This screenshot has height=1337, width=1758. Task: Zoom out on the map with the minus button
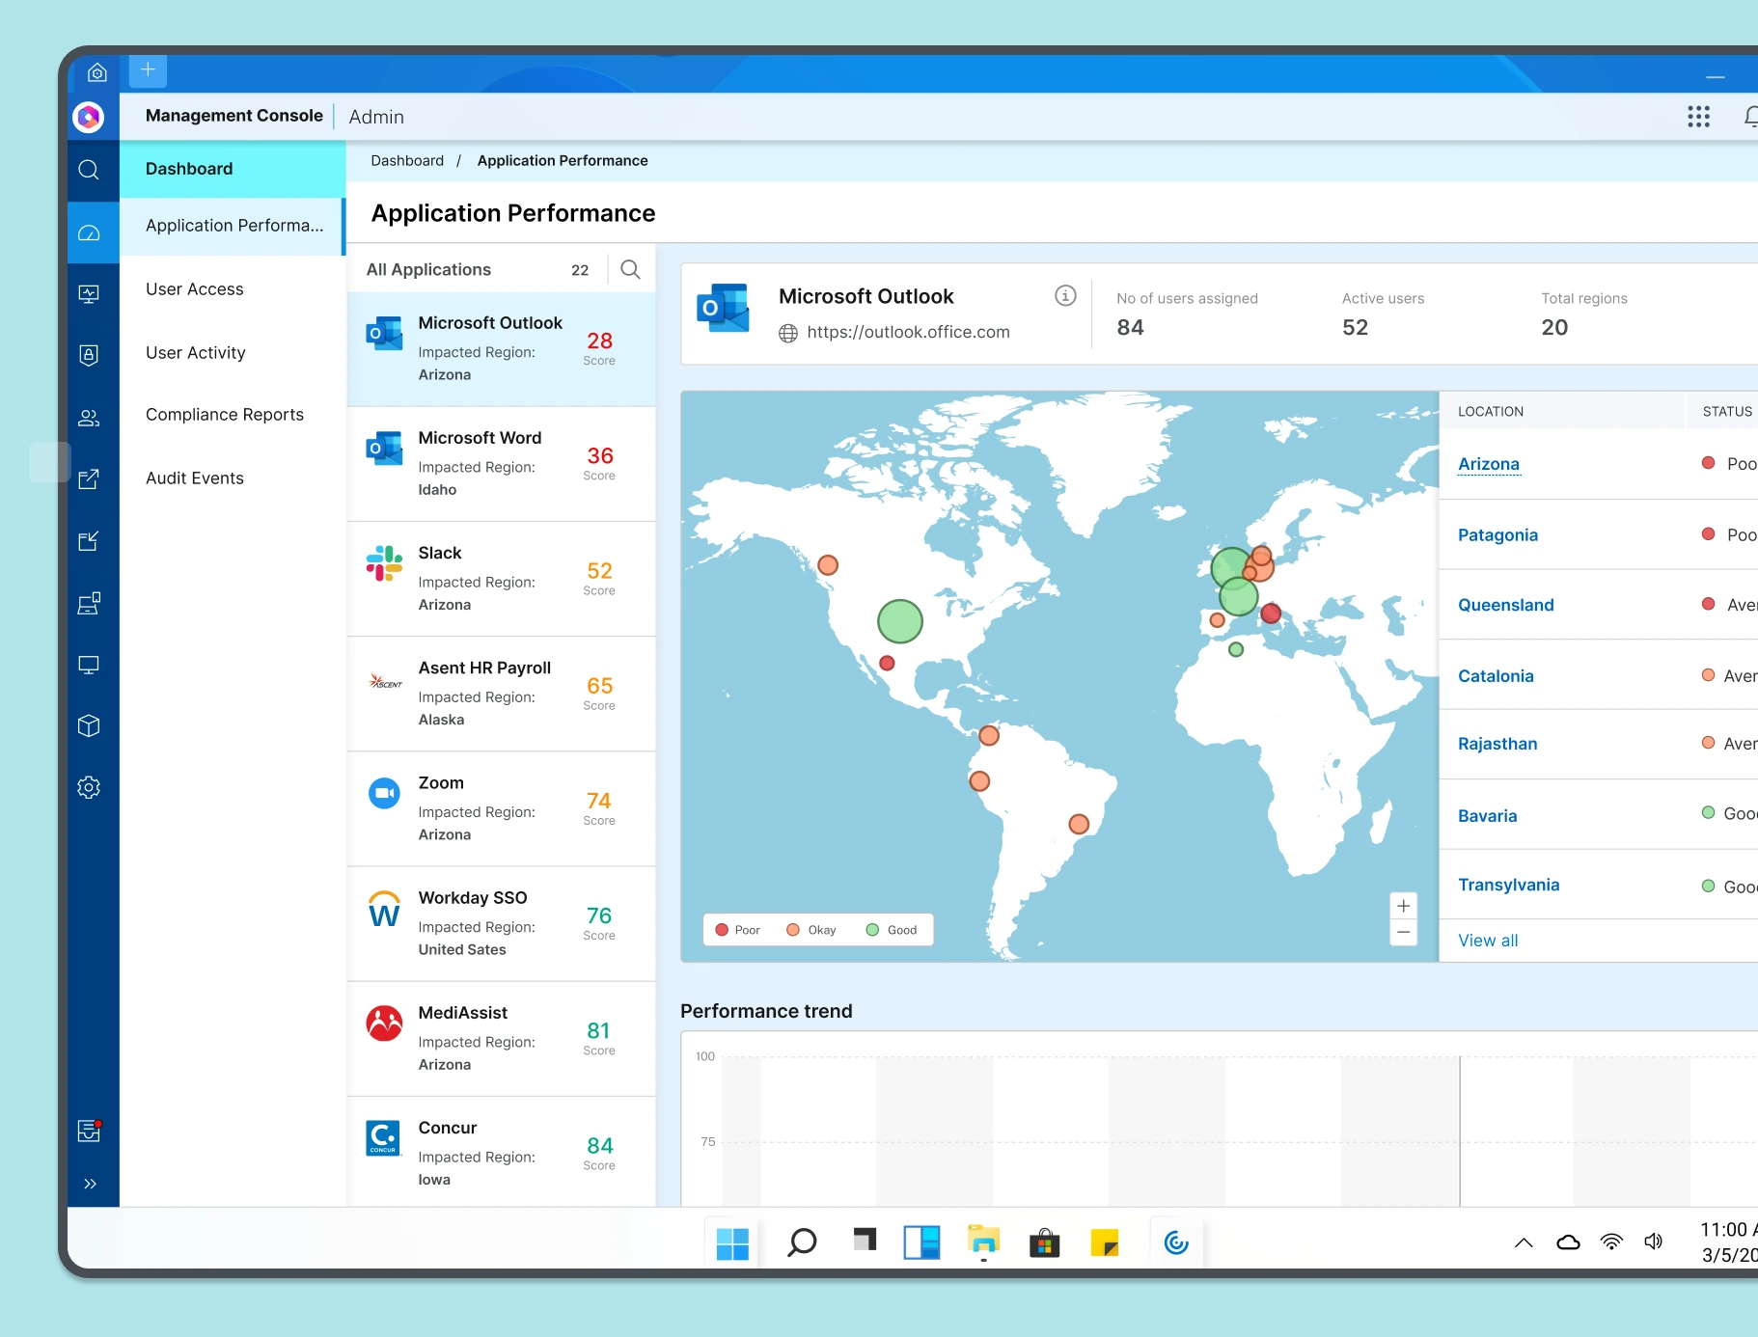coord(1403,932)
